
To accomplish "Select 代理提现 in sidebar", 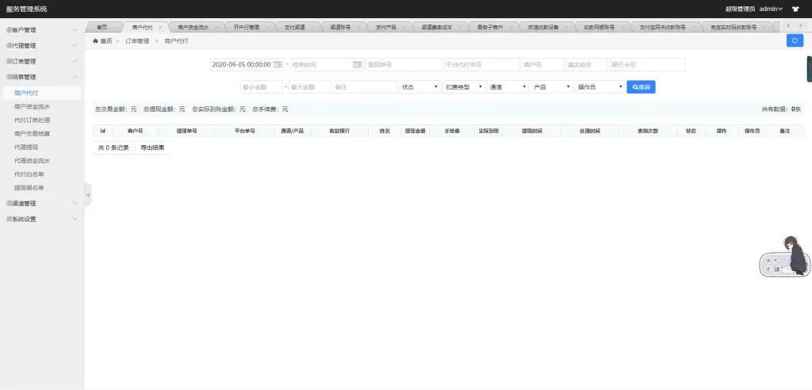I will 26,147.
